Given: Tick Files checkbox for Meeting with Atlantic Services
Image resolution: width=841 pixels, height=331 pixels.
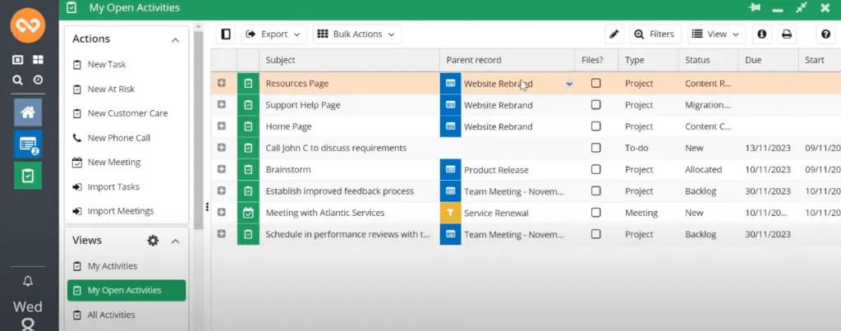Looking at the screenshot, I should [x=596, y=213].
